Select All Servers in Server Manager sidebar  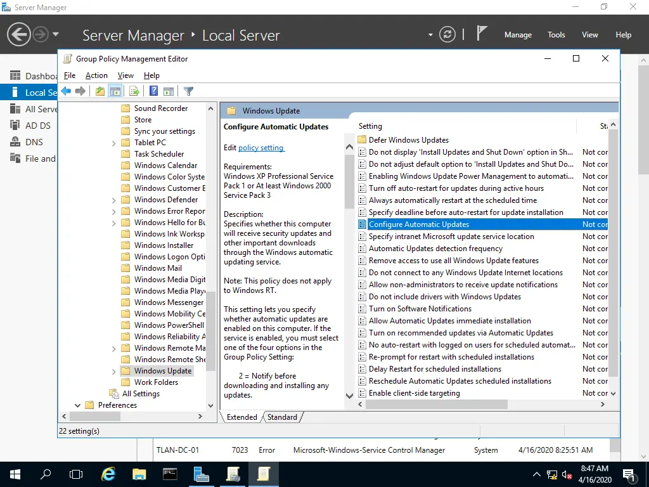click(34, 109)
